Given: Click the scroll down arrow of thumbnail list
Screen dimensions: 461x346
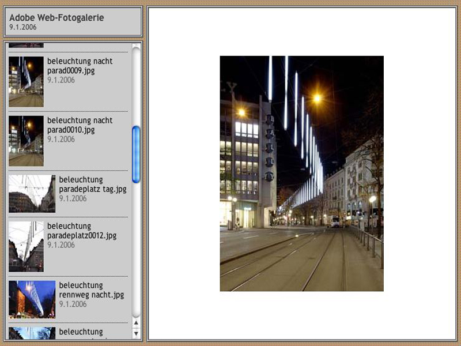Looking at the screenshot, I should click(x=136, y=334).
